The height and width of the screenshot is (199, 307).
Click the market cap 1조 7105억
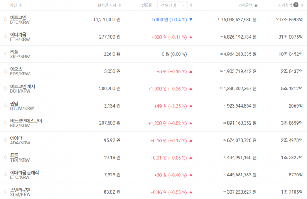click(x=292, y=192)
